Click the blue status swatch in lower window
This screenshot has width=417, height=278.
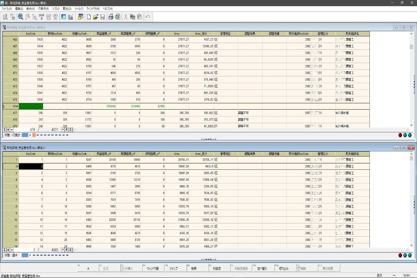[x=25, y=255]
